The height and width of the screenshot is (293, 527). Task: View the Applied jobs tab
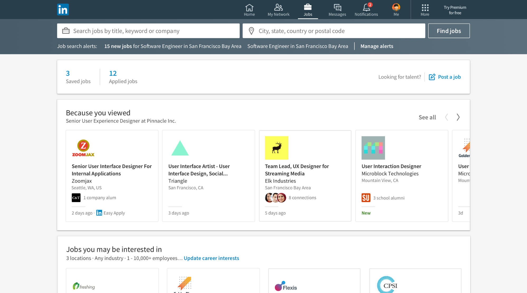[123, 77]
